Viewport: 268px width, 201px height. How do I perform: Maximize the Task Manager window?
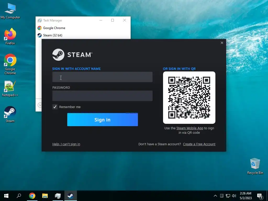pyautogui.click(x=113, y=20)
